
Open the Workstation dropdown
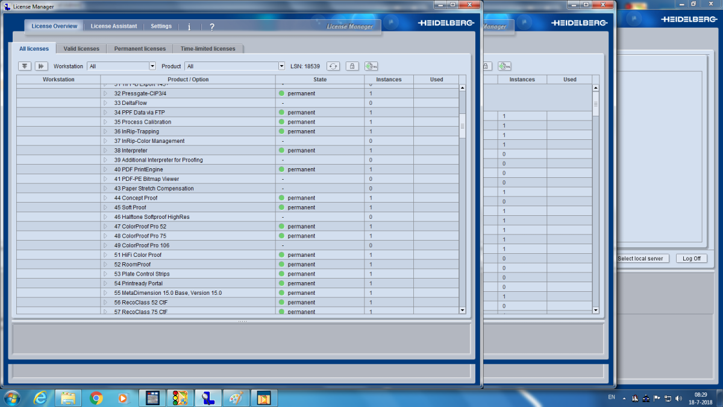[152, 66]
